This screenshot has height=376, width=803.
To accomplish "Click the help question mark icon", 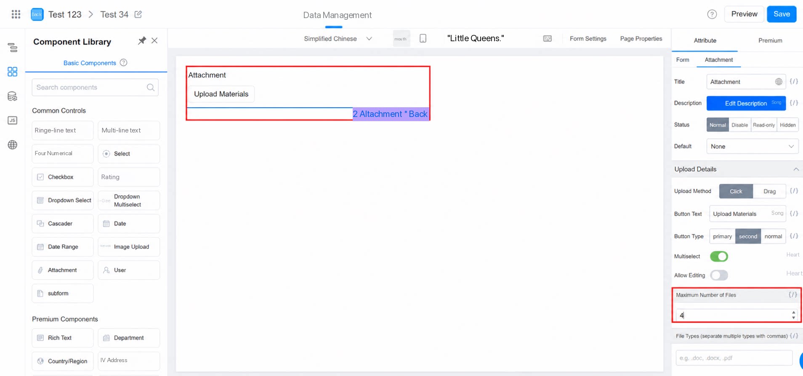I will click(712, 14).
